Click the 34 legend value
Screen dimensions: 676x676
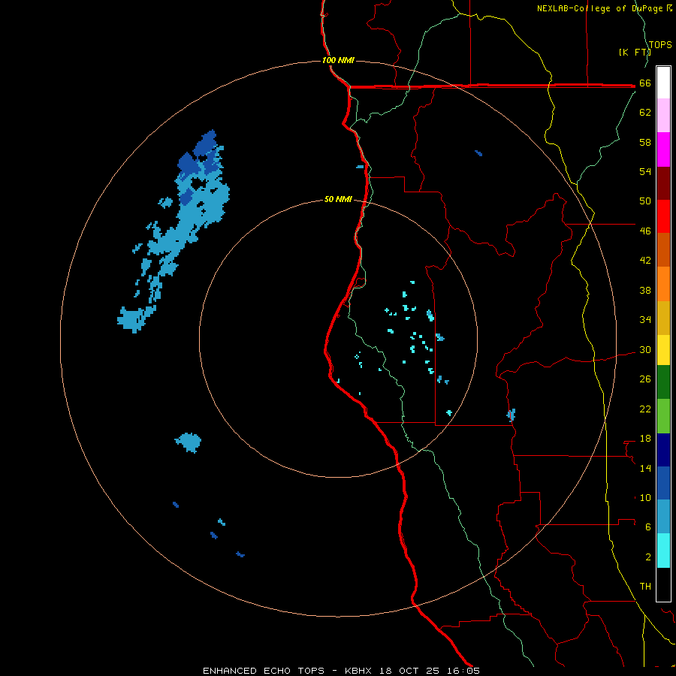point(645,319)
